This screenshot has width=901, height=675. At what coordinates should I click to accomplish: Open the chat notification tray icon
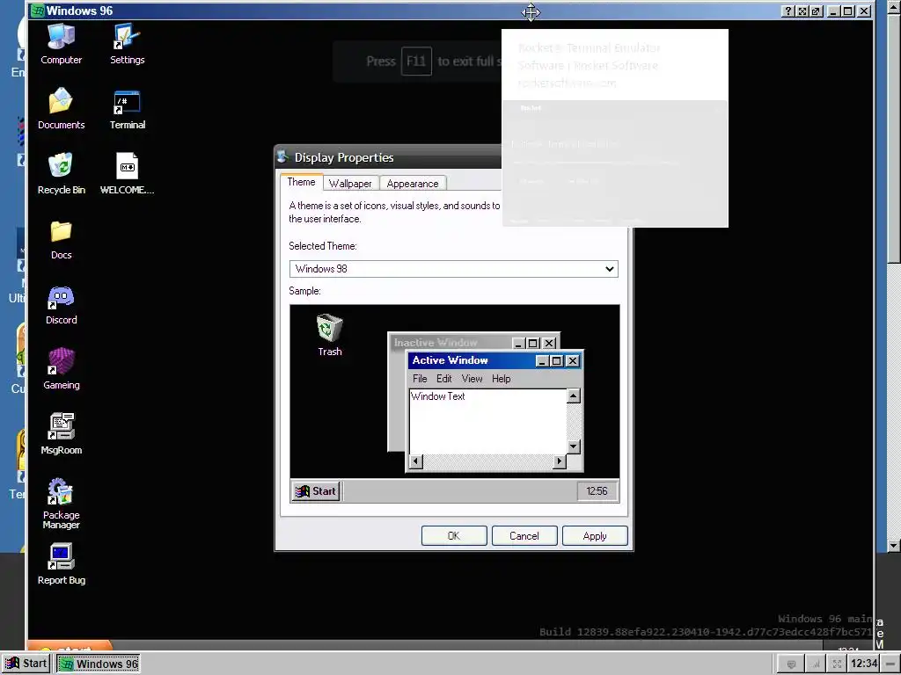(x=791, y=664)
